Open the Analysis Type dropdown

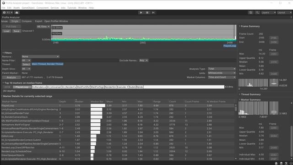click(222, 69)
